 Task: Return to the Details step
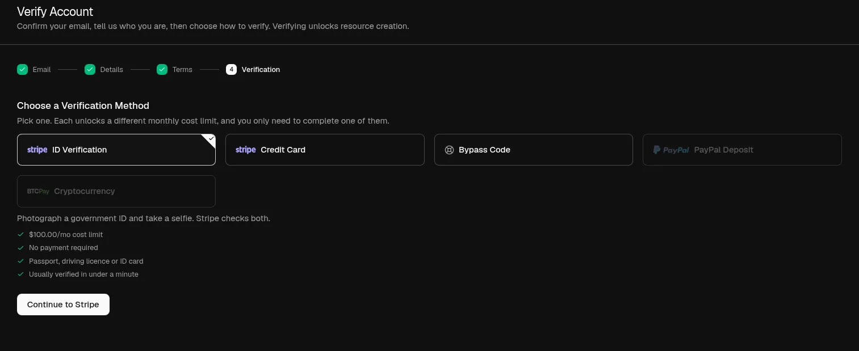pos(111,70)
